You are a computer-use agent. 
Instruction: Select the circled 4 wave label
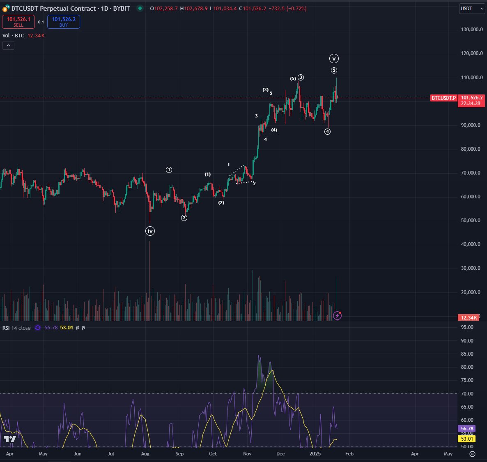(327, 132)
